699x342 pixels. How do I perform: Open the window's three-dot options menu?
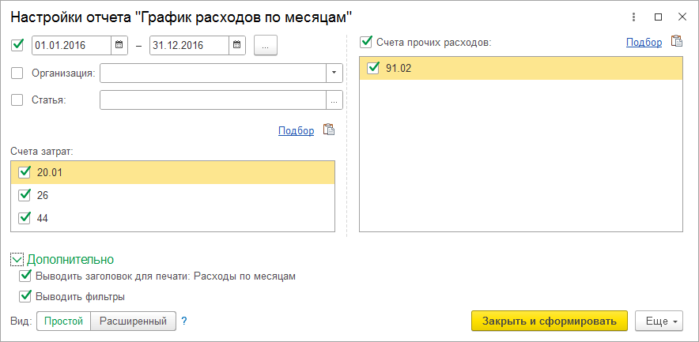pyautogui.click(x=633, y=17)
